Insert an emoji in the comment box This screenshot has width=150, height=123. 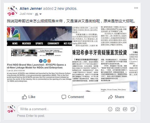[110, 109]
